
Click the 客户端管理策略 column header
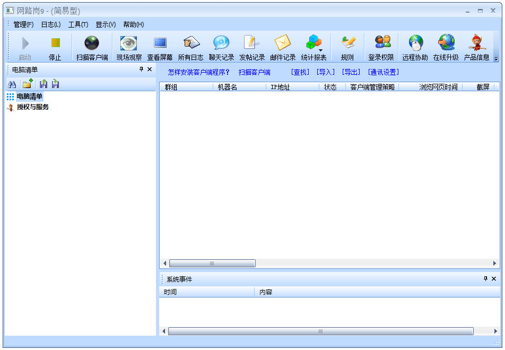[372, 87]
